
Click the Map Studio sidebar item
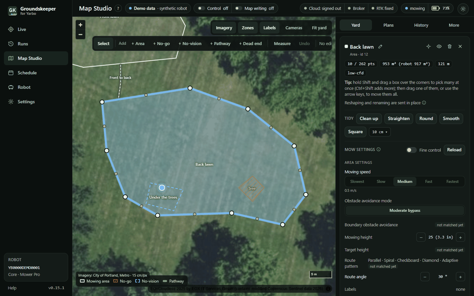point(36,58)
